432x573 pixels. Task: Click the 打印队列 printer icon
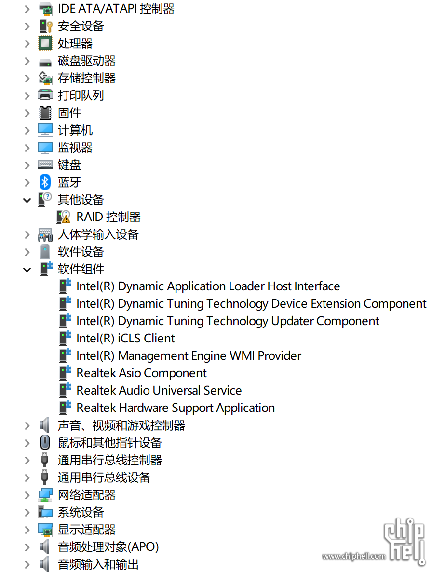(45, 95)
